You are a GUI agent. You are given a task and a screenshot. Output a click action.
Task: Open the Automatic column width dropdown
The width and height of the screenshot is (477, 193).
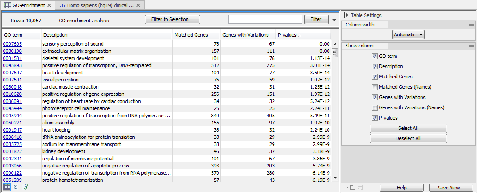[x=409, y=35]
